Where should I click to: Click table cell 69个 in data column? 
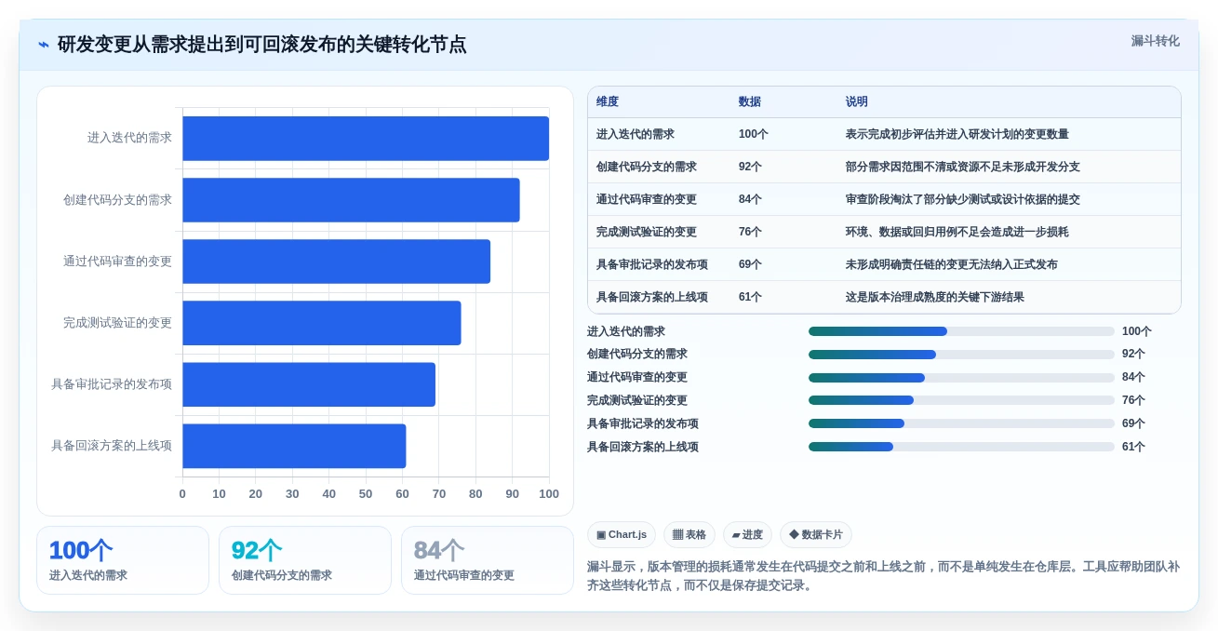click(750, 264)
